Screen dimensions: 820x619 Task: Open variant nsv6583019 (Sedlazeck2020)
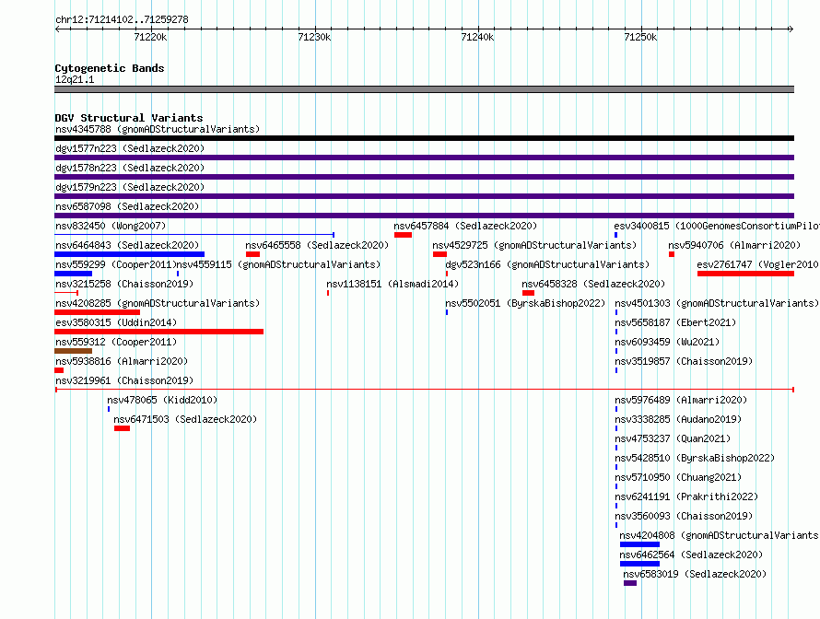(x=695, y=574)
